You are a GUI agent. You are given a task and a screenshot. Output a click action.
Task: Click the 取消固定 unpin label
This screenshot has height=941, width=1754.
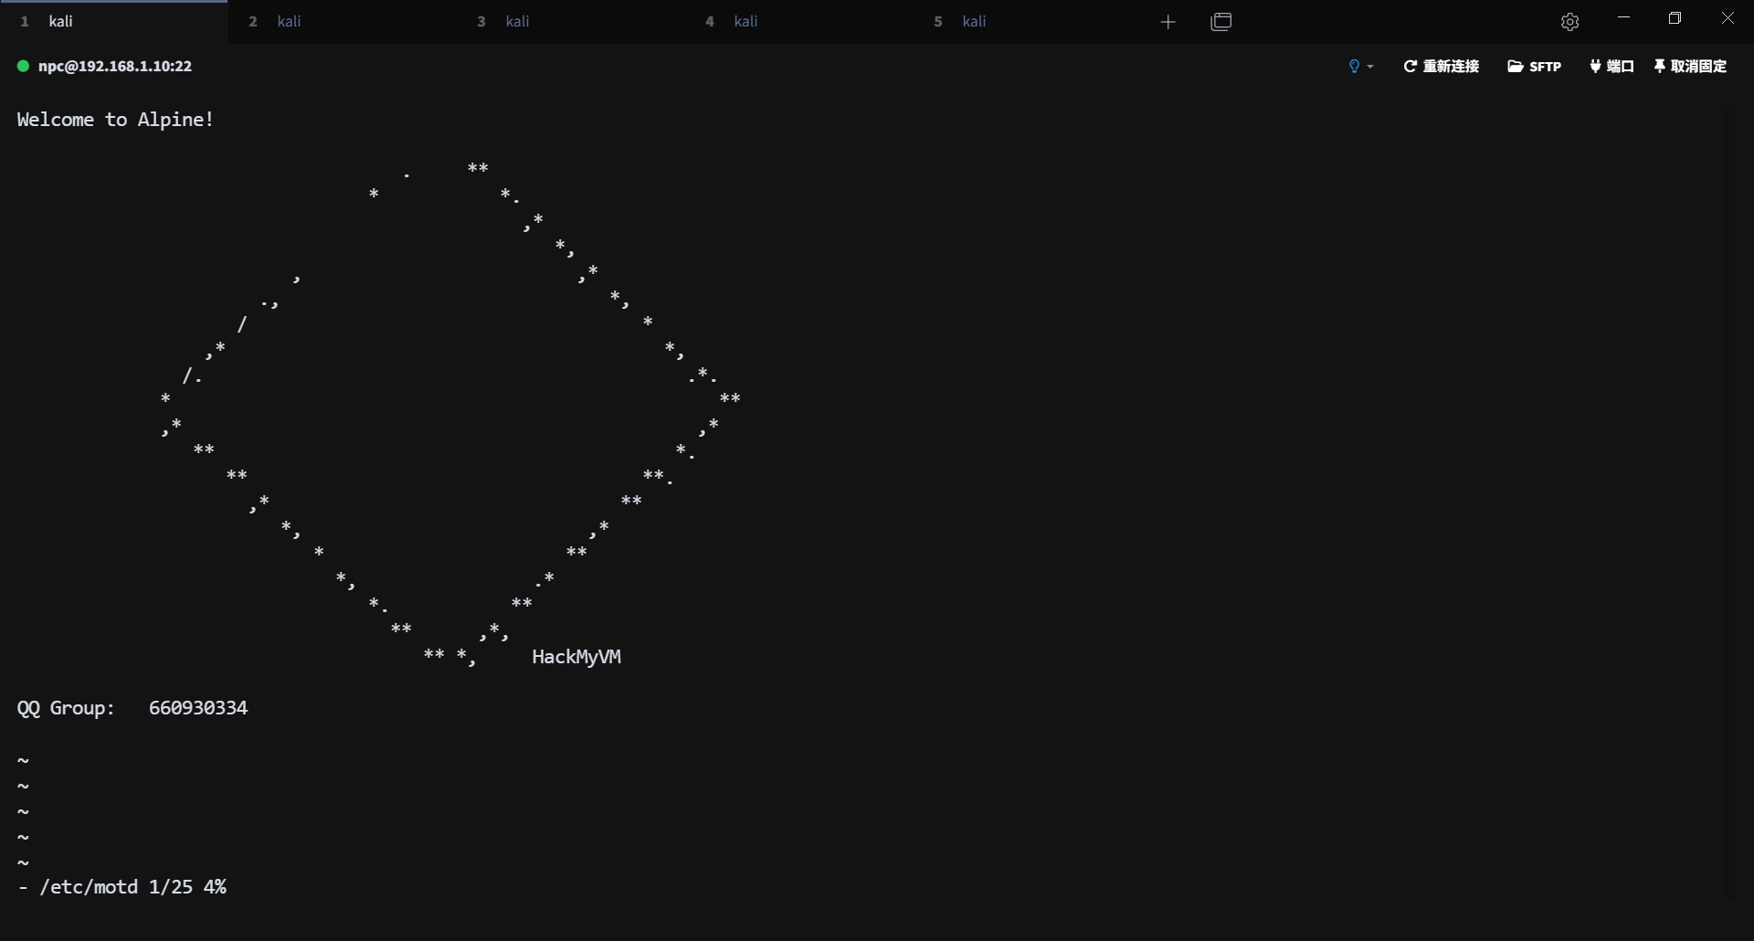(x=1698, y=66)
